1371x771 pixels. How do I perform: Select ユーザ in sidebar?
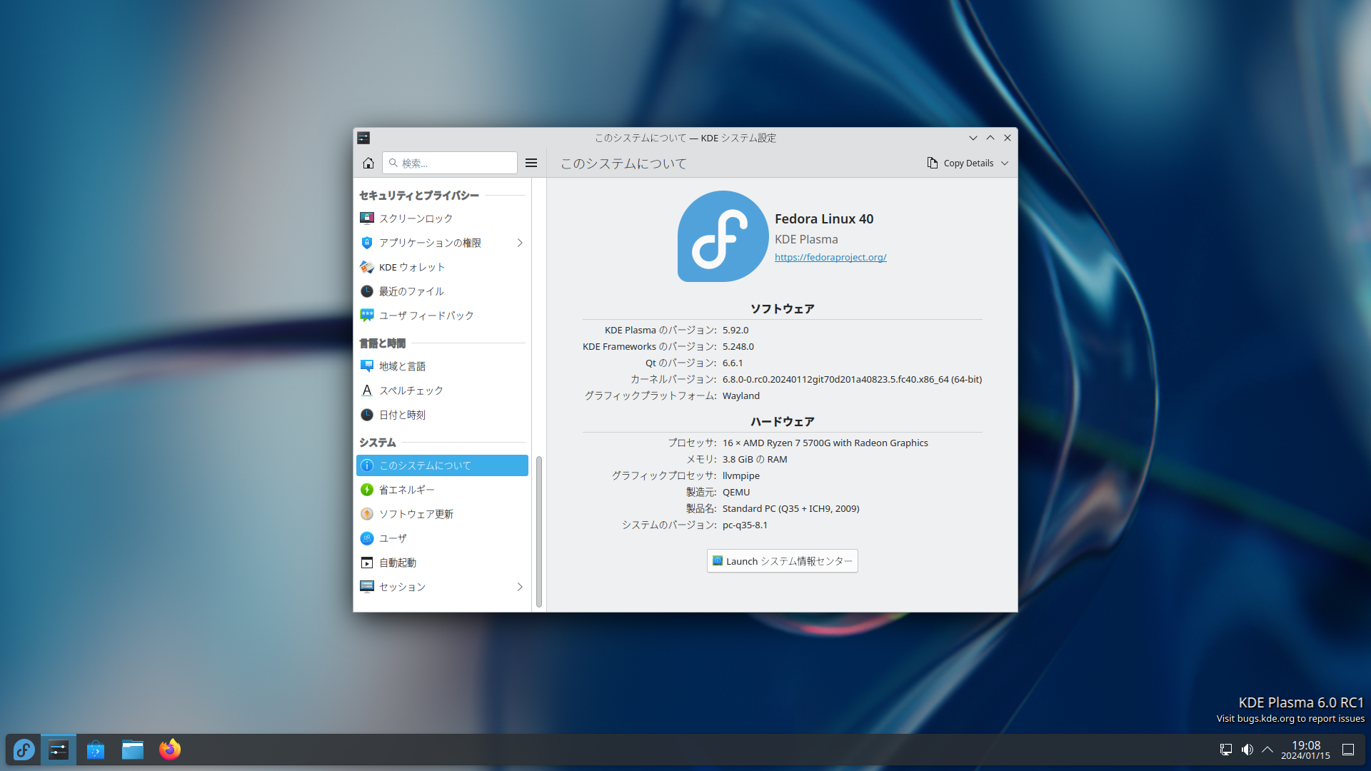coord(393,538)
